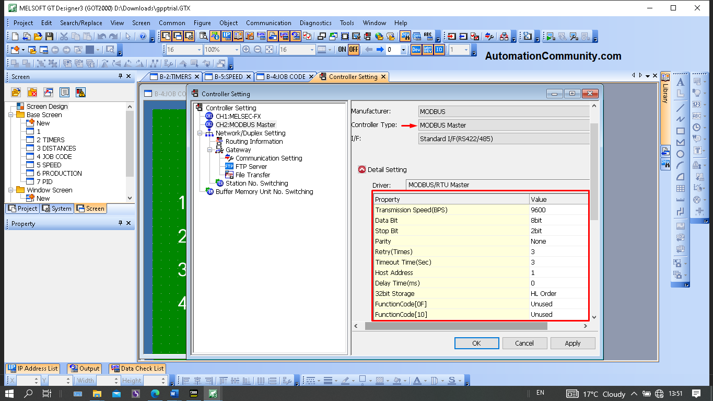Toggle the Dev display button
Viewport: 713px width, 401px height.
415,49
